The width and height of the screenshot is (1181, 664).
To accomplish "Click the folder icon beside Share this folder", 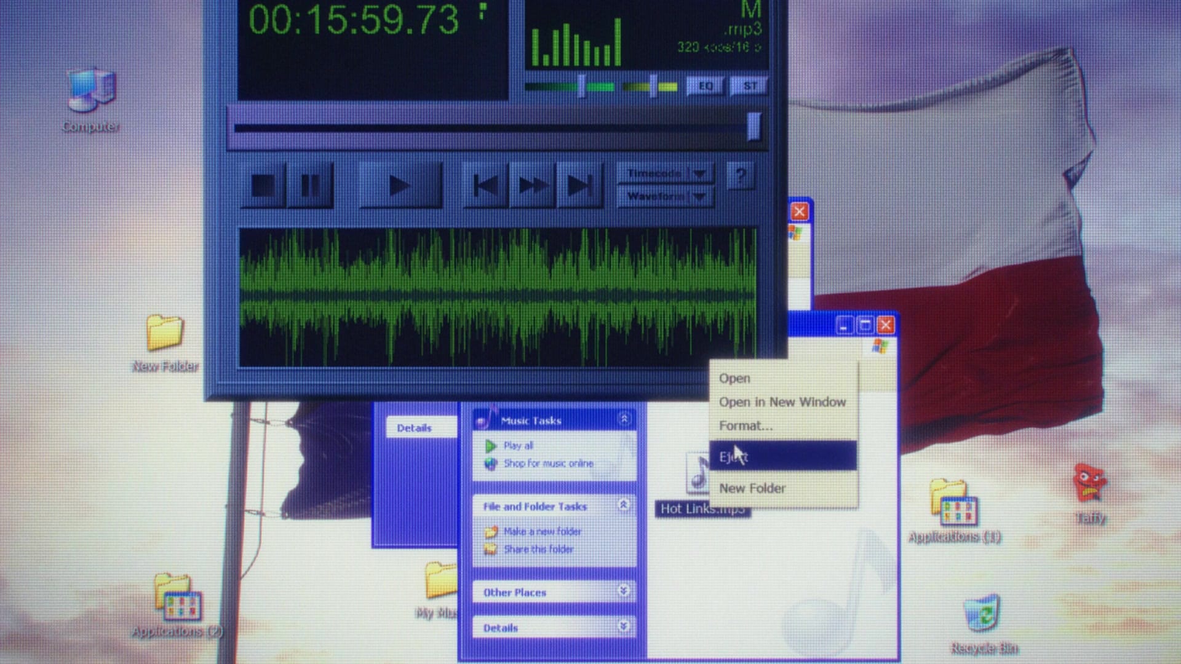I will coord(490,549).
